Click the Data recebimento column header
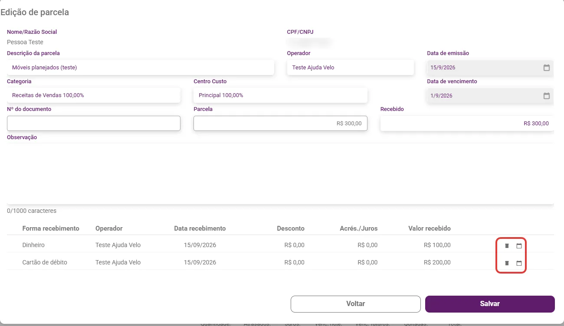 point(200,228)
